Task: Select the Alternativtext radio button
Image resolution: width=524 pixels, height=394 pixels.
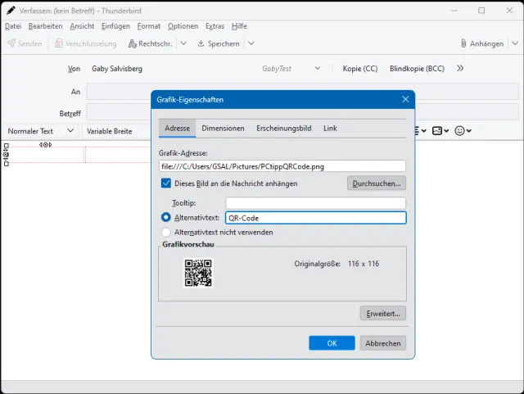Action: coord(166,218)
